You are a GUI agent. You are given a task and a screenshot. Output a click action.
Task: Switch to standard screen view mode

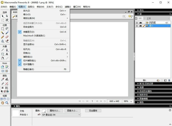point(2,99)
